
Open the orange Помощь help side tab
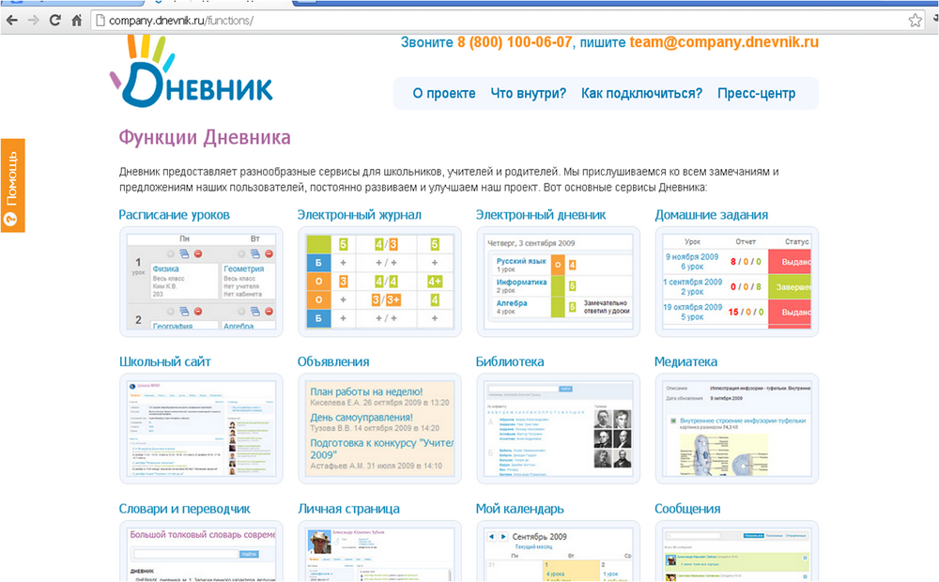(12, 186)
